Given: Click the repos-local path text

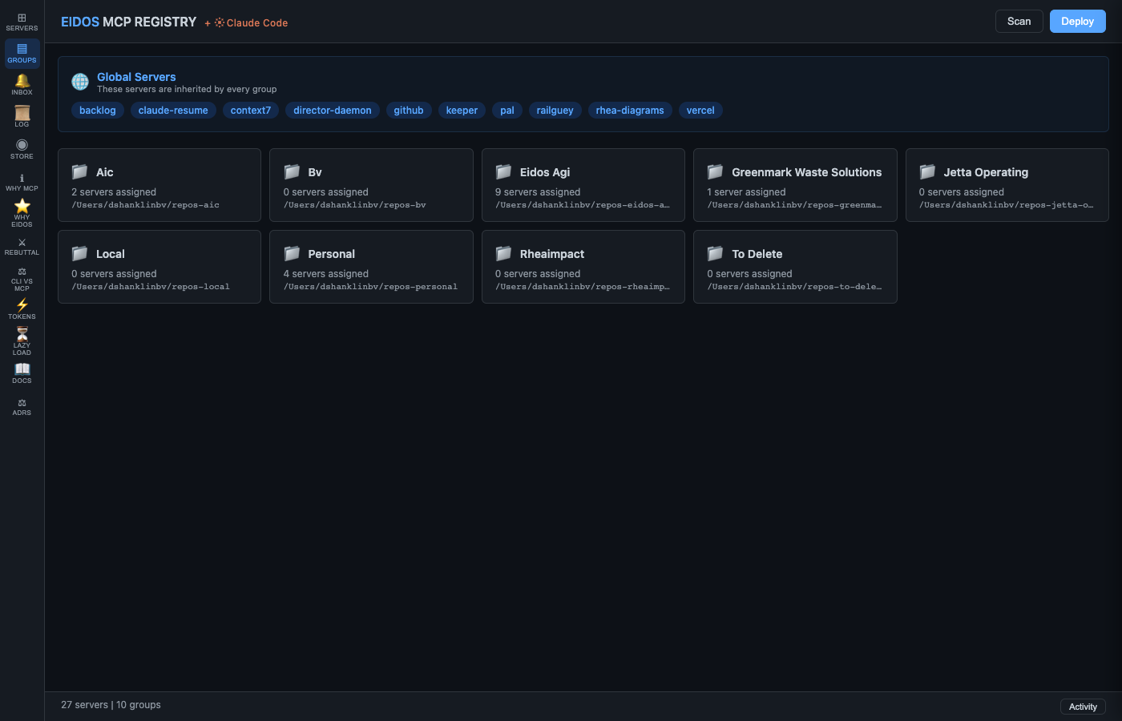Looking at the screenshot, I should 151,287.
